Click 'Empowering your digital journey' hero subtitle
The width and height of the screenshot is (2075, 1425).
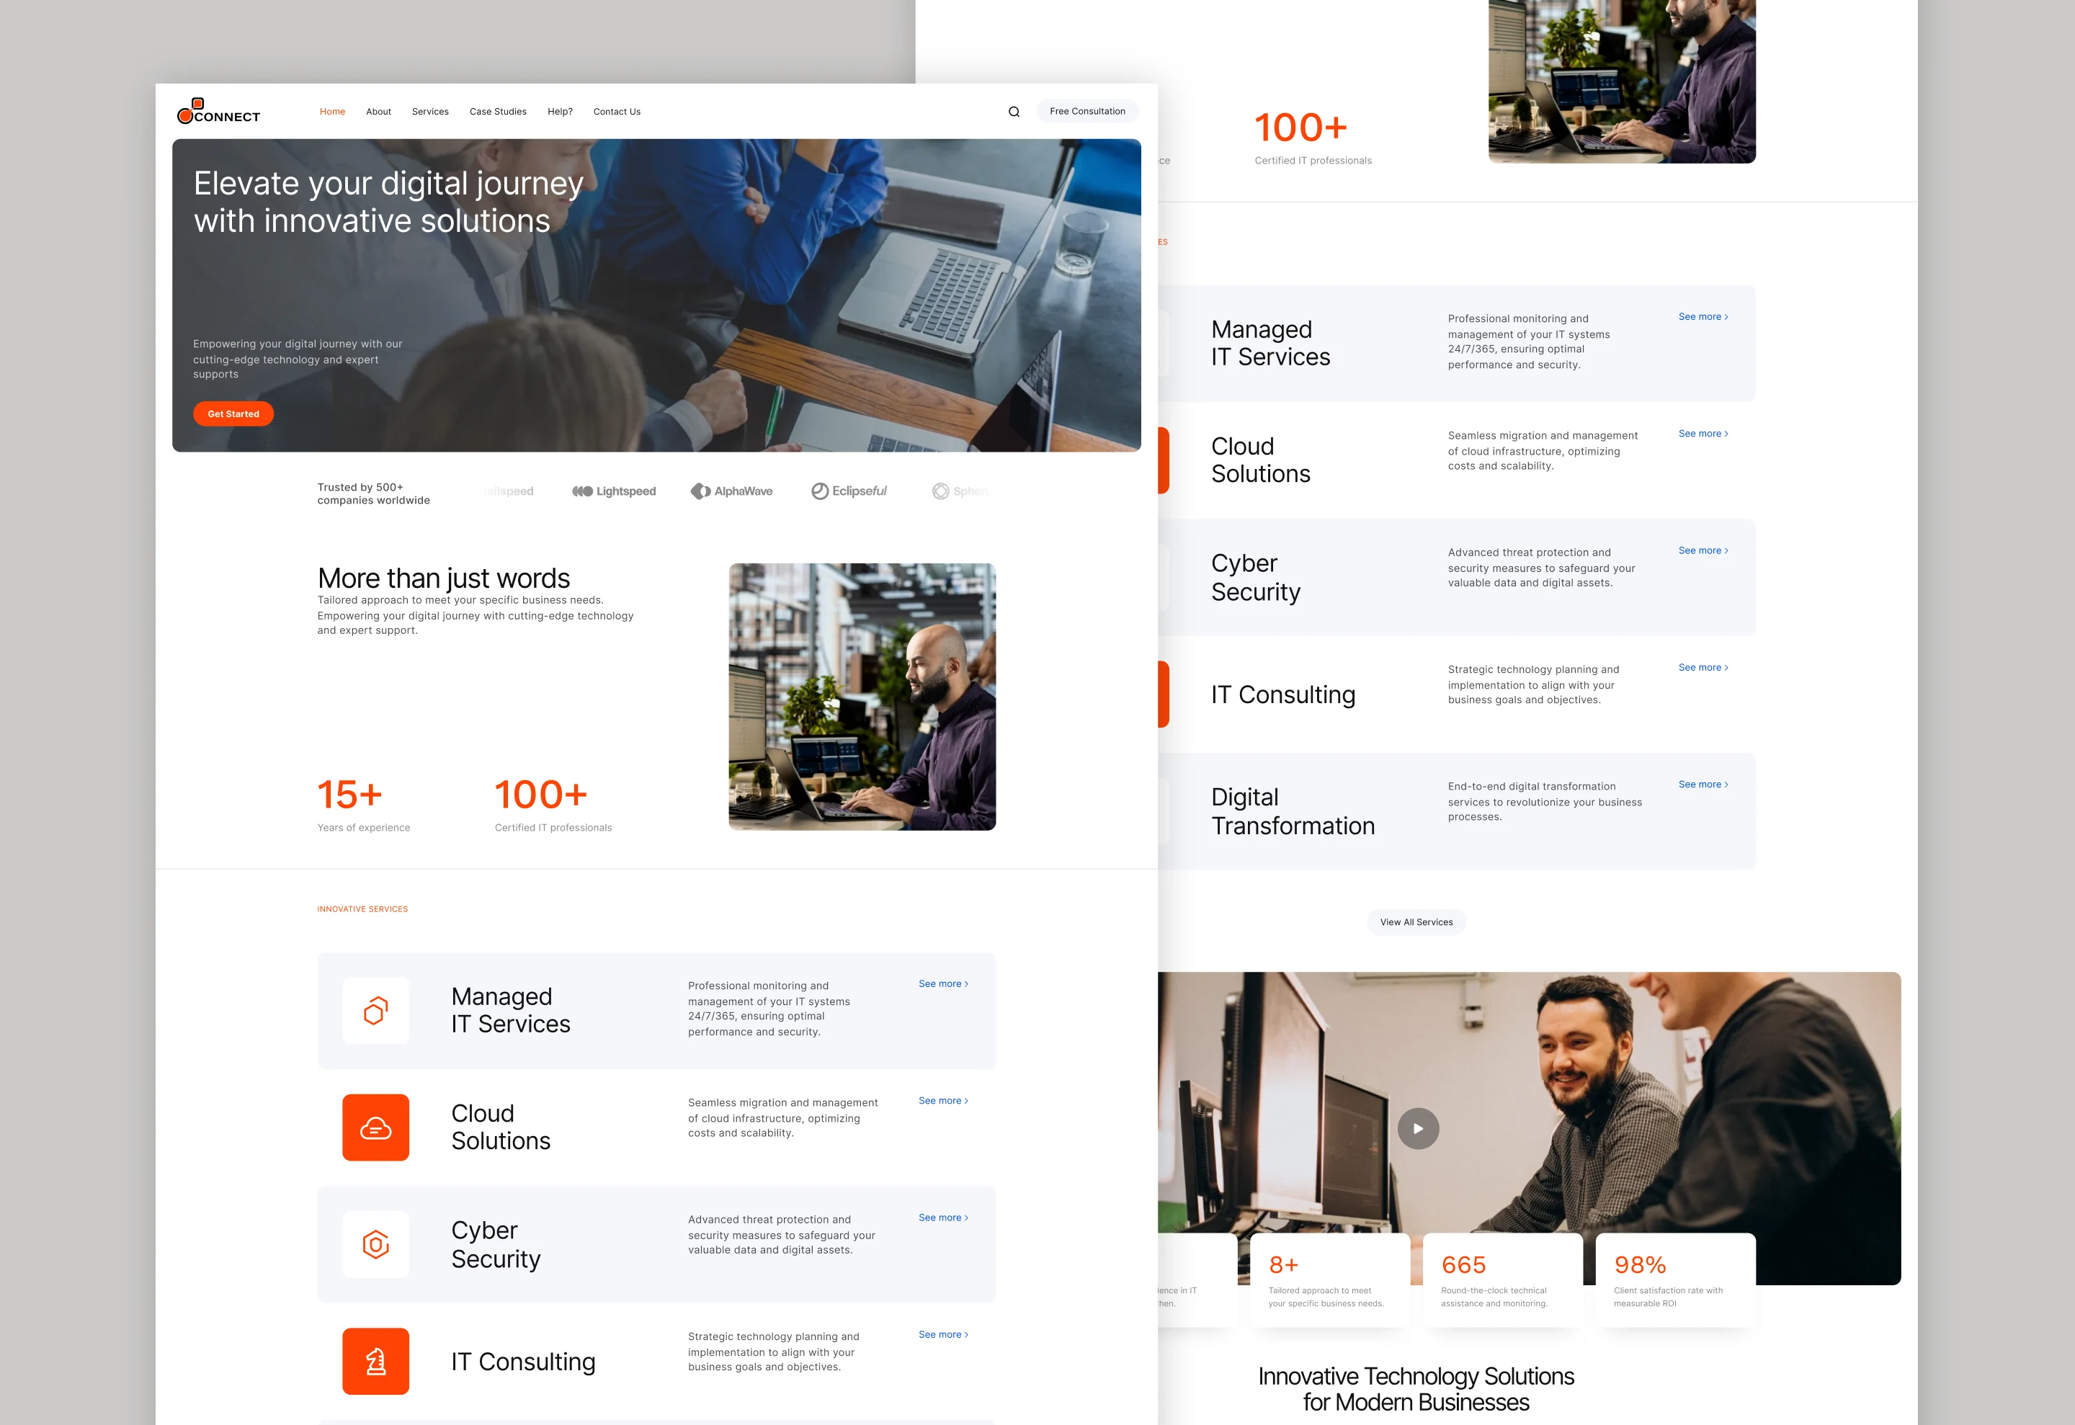coord(298,359)
